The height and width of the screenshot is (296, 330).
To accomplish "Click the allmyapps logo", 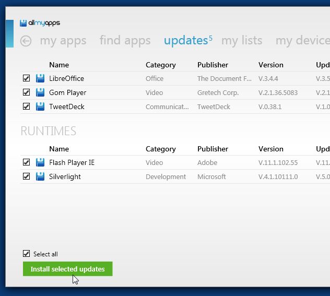I will tap(40, 23).
